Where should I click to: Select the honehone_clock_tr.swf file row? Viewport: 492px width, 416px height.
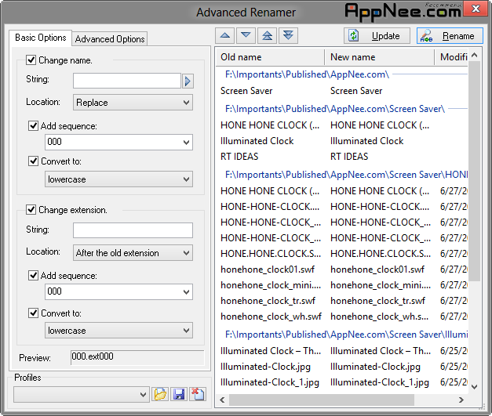coord(342,301)
